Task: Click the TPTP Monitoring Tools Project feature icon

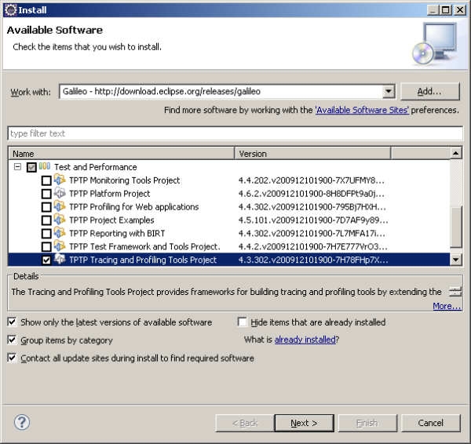Action: (x=60, y=180)
